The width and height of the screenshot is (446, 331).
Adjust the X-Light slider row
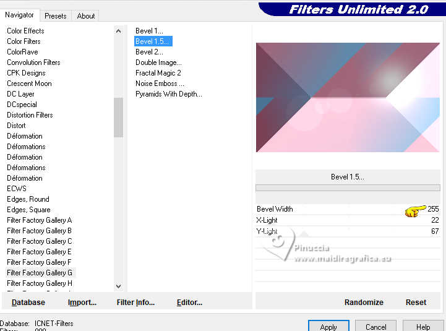pos(348,220)
